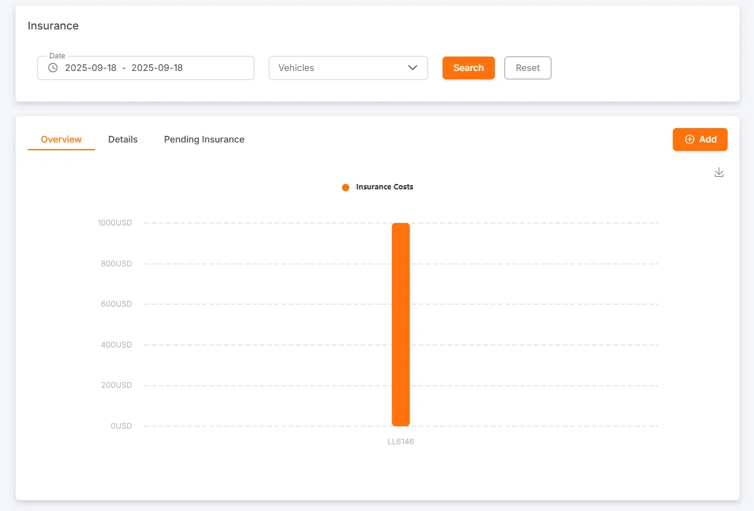
Task: Click the orange bar for LL6146
Action: [x=400, y=325]
